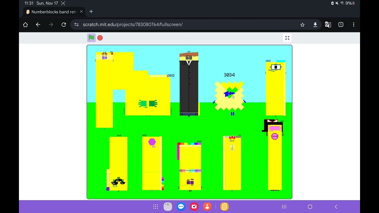
Task: Click numberblock with pink hexagon face
Action: click(x=152, y=163)
